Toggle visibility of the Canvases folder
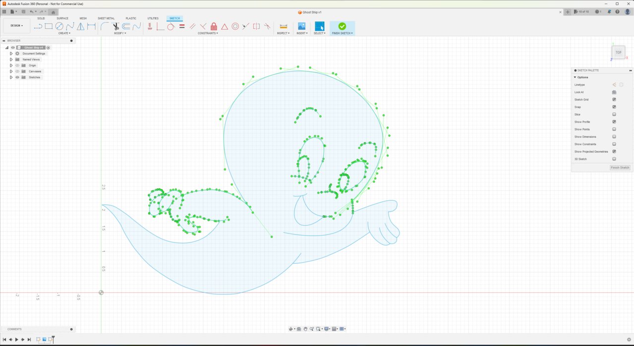Screen dimensions: 634x346 [17, 71]
